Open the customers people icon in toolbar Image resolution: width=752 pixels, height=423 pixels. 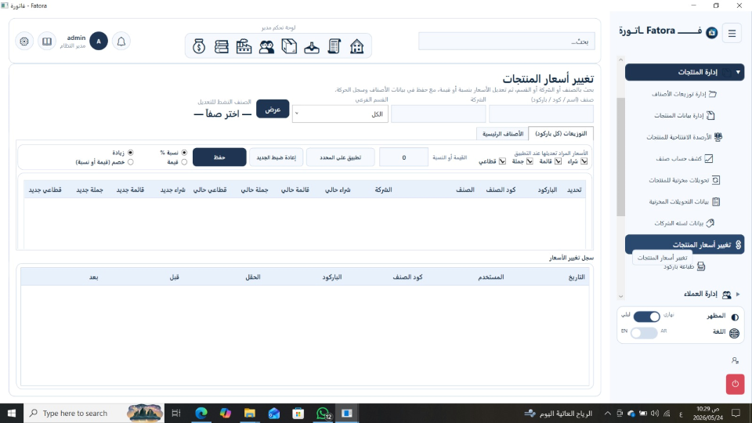(x=266, y=46)
